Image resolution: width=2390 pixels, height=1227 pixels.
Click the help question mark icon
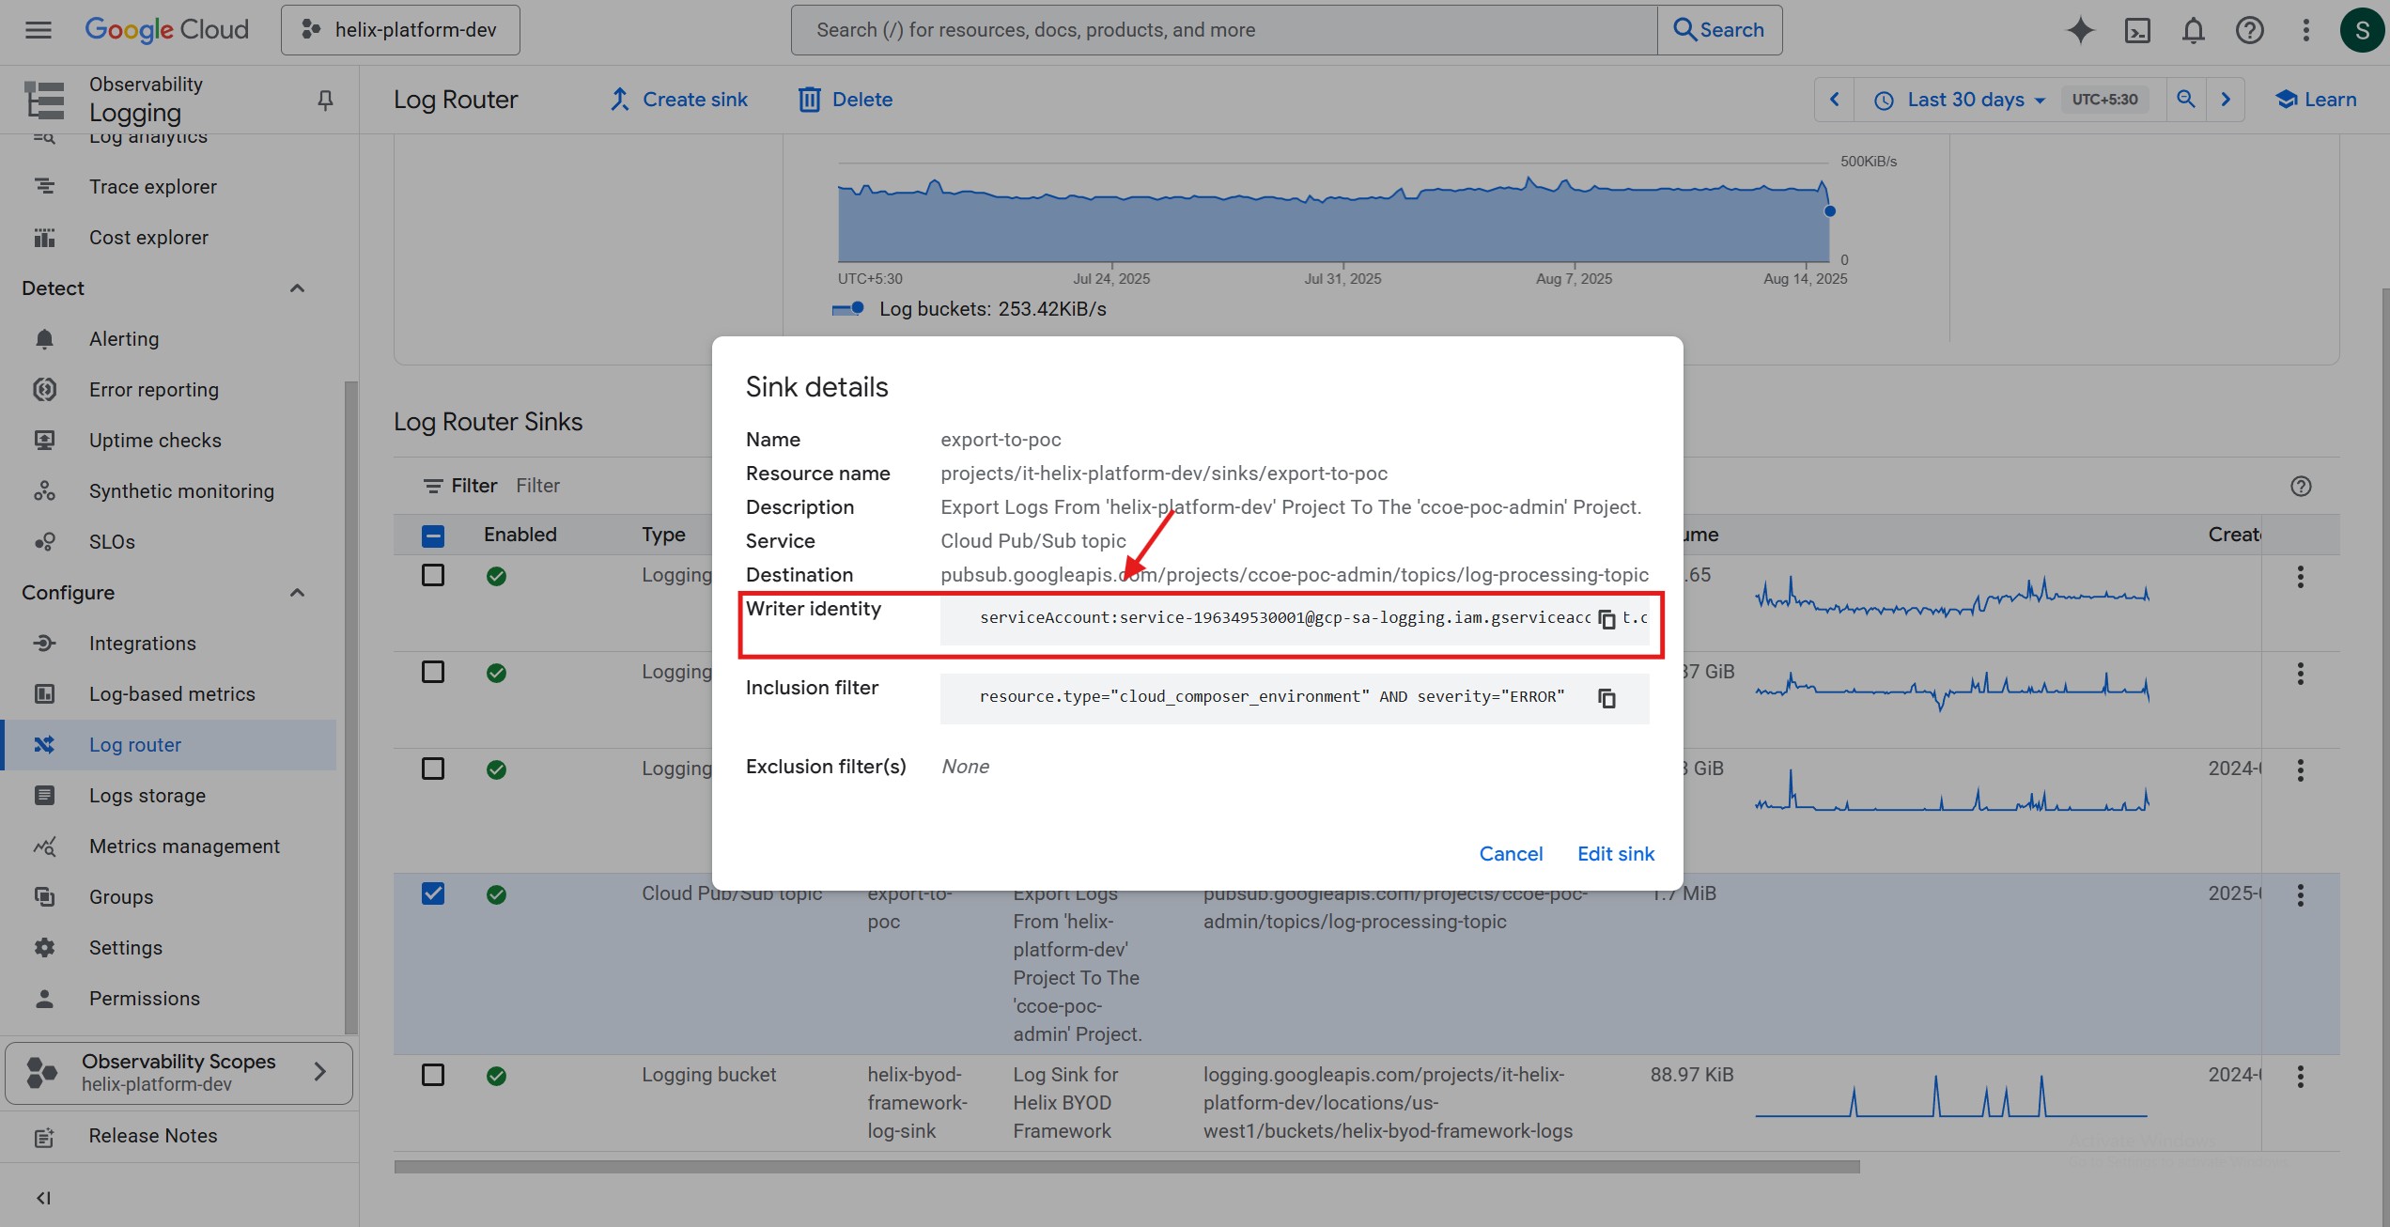[x=2249, y=30]
